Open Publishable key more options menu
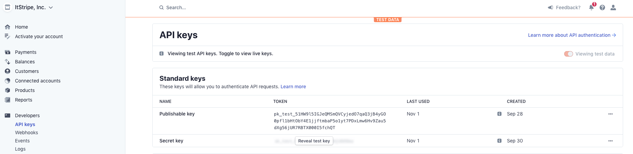 pyautogui.click(x=611, y=114)
